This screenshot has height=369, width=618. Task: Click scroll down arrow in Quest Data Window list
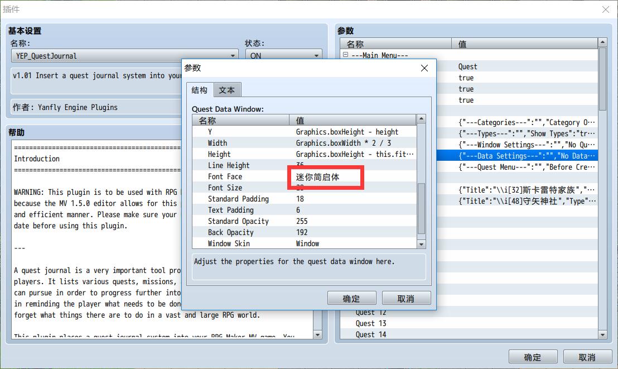[x=421, y=245]
